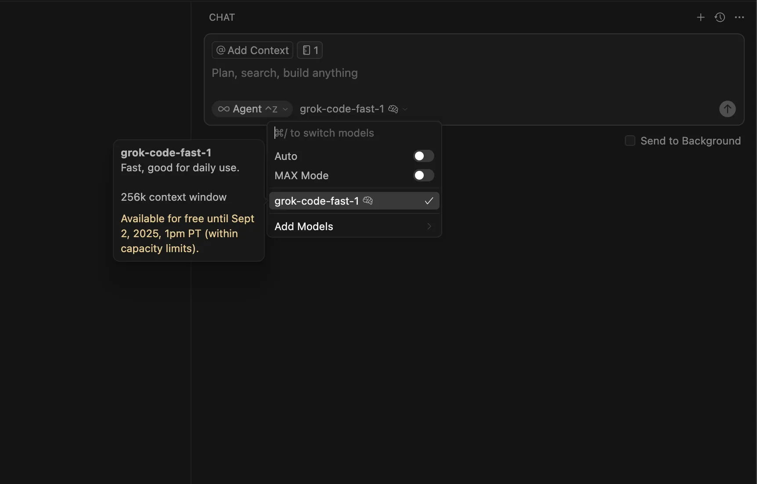Click Fast, good for daily use text
Viewport: 757px width, 484px height.
coord(180,168)
